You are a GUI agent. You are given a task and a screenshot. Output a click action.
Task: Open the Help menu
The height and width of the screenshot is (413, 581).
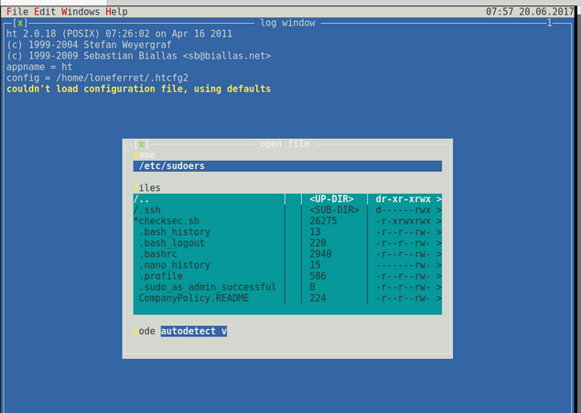pyautogui.click(x=116, y=12)
